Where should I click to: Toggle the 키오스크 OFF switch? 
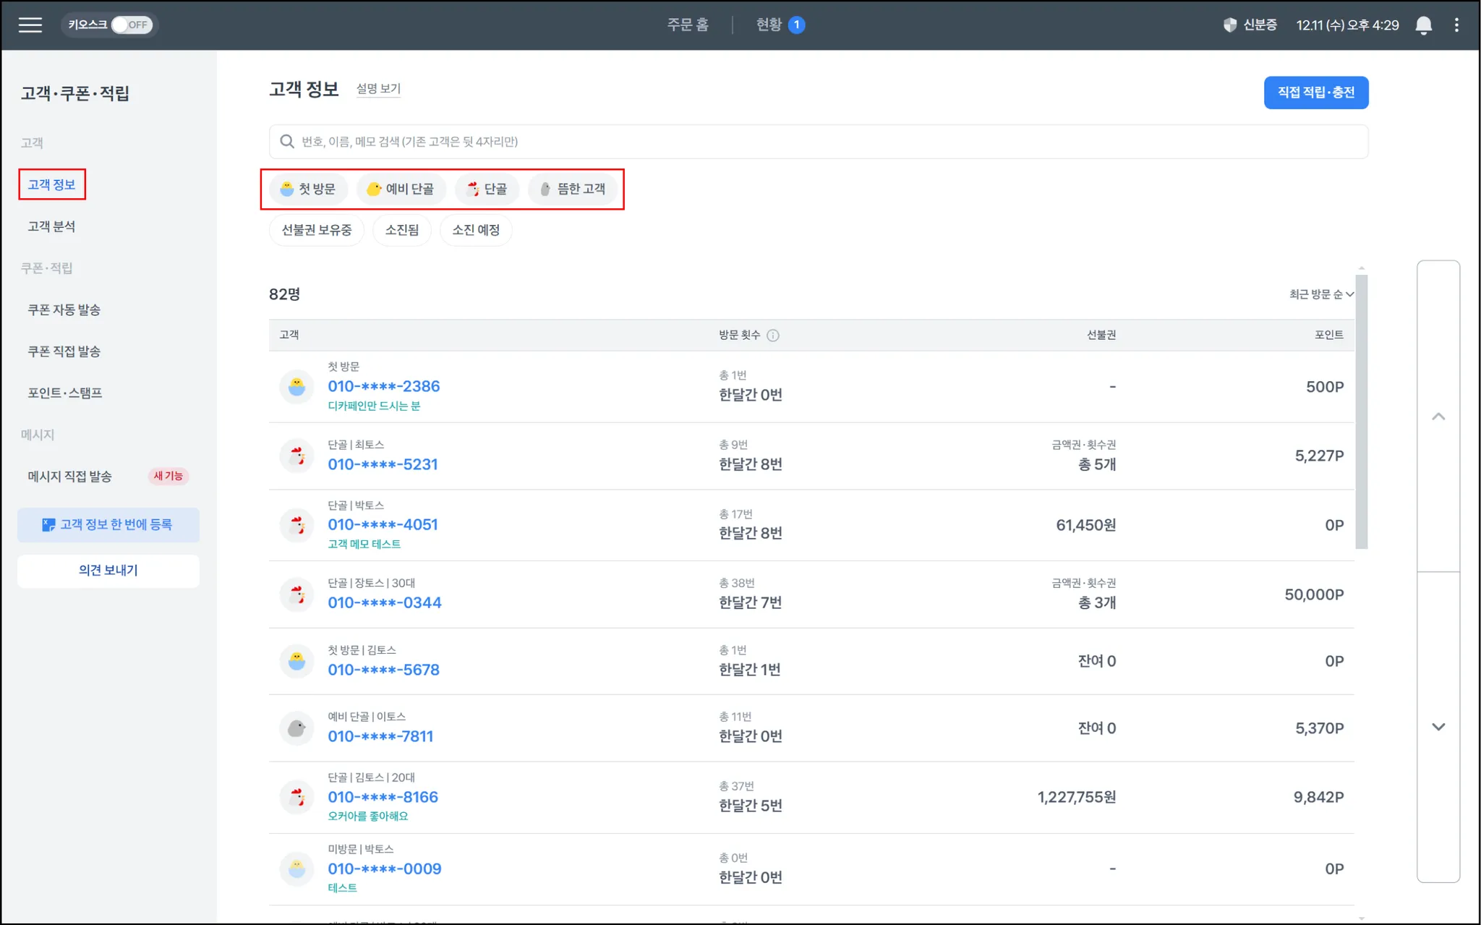pos(132,25)
